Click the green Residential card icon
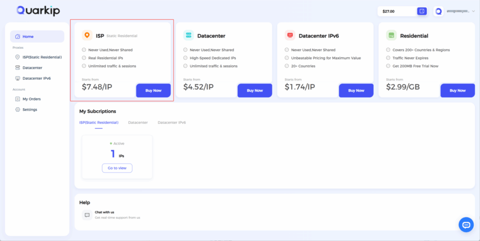The image size is (480, 241). click(x=391, y=35)
